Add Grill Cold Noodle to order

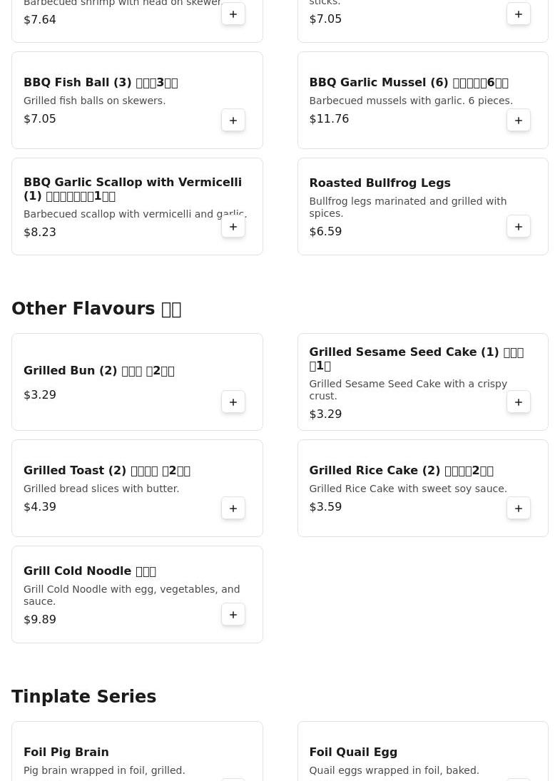coord(233,614)
